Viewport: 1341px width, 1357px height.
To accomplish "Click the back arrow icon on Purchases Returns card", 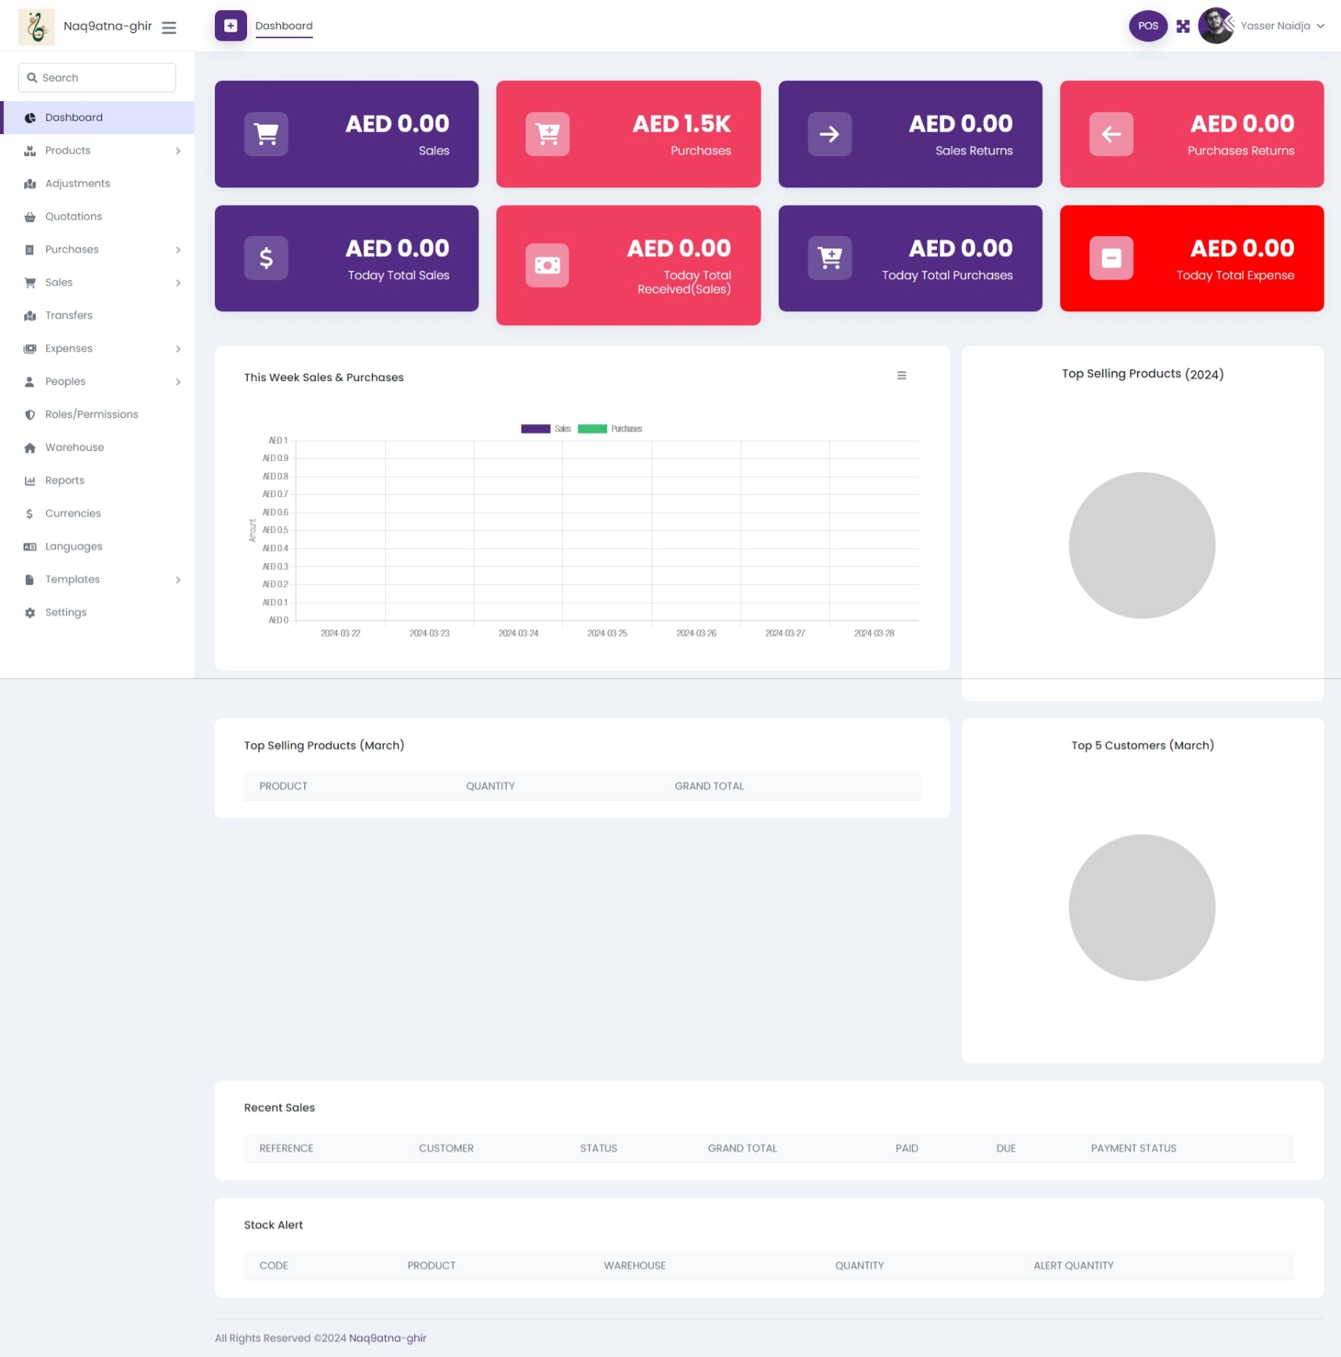I will tap(1110, 135).
